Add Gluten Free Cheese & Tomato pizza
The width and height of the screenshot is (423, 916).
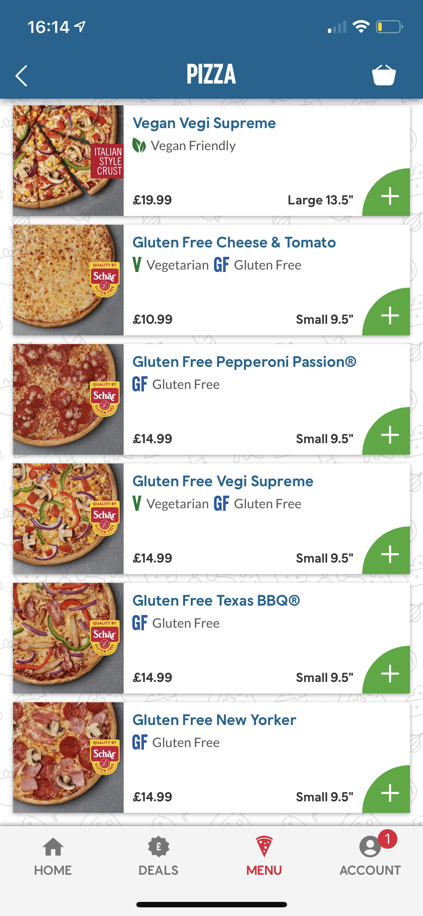[x=390, y=315]
